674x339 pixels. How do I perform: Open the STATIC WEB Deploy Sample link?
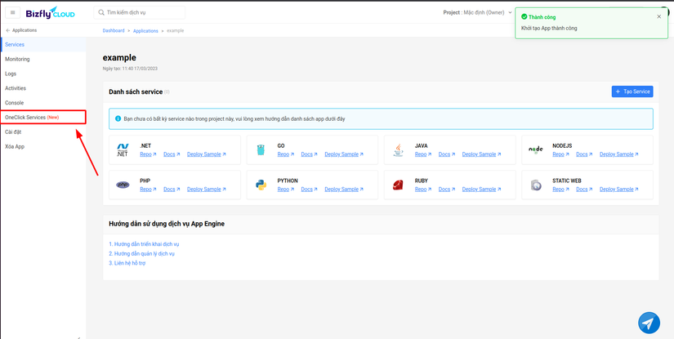(x=619, y=190)
